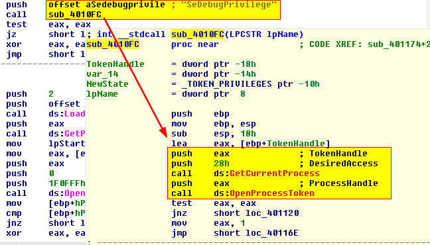
Task: Select the 1F0FFFh access constant
Action: click(x=67, y=183)
